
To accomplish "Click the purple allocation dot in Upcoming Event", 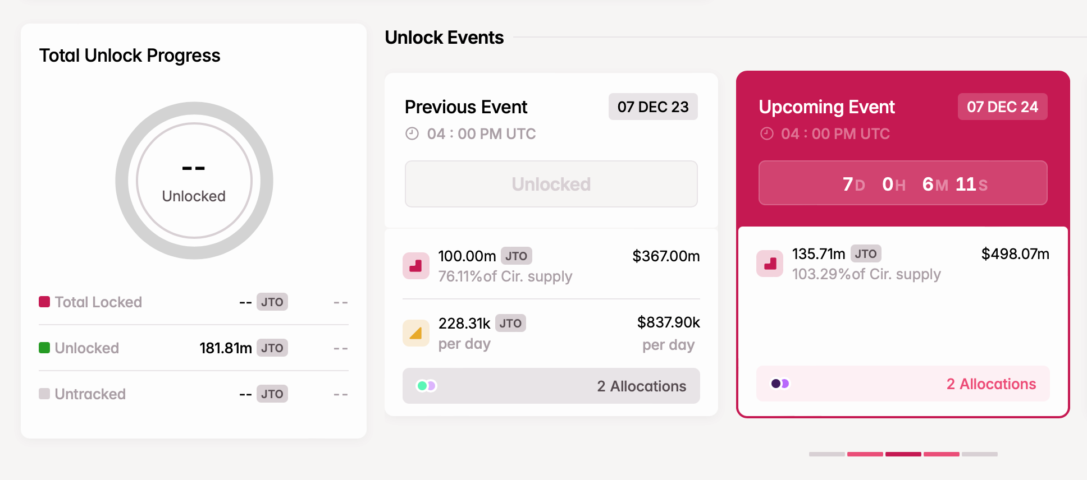I will (784, 384).
